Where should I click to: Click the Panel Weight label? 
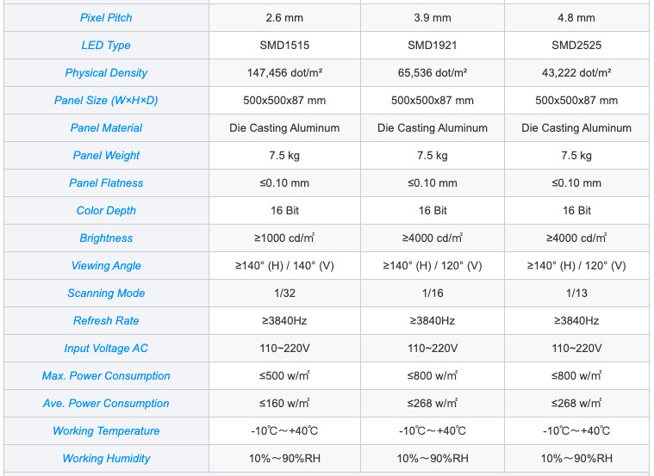[106, 156]
